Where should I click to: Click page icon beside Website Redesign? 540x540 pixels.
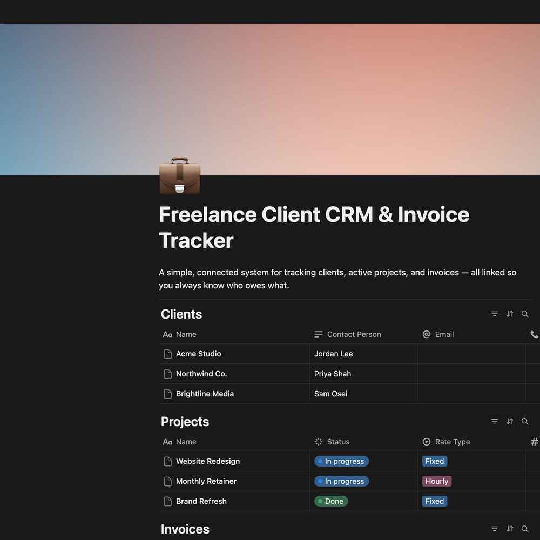click(168, 461)
